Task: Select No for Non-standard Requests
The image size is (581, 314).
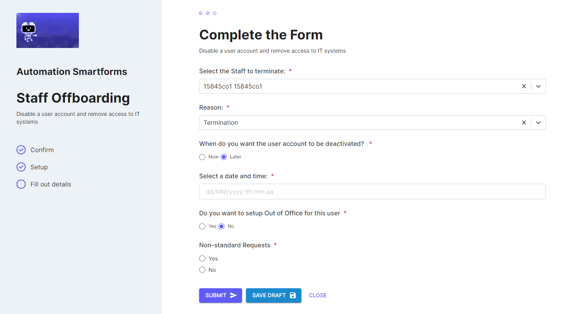Action: pos(202,270)
